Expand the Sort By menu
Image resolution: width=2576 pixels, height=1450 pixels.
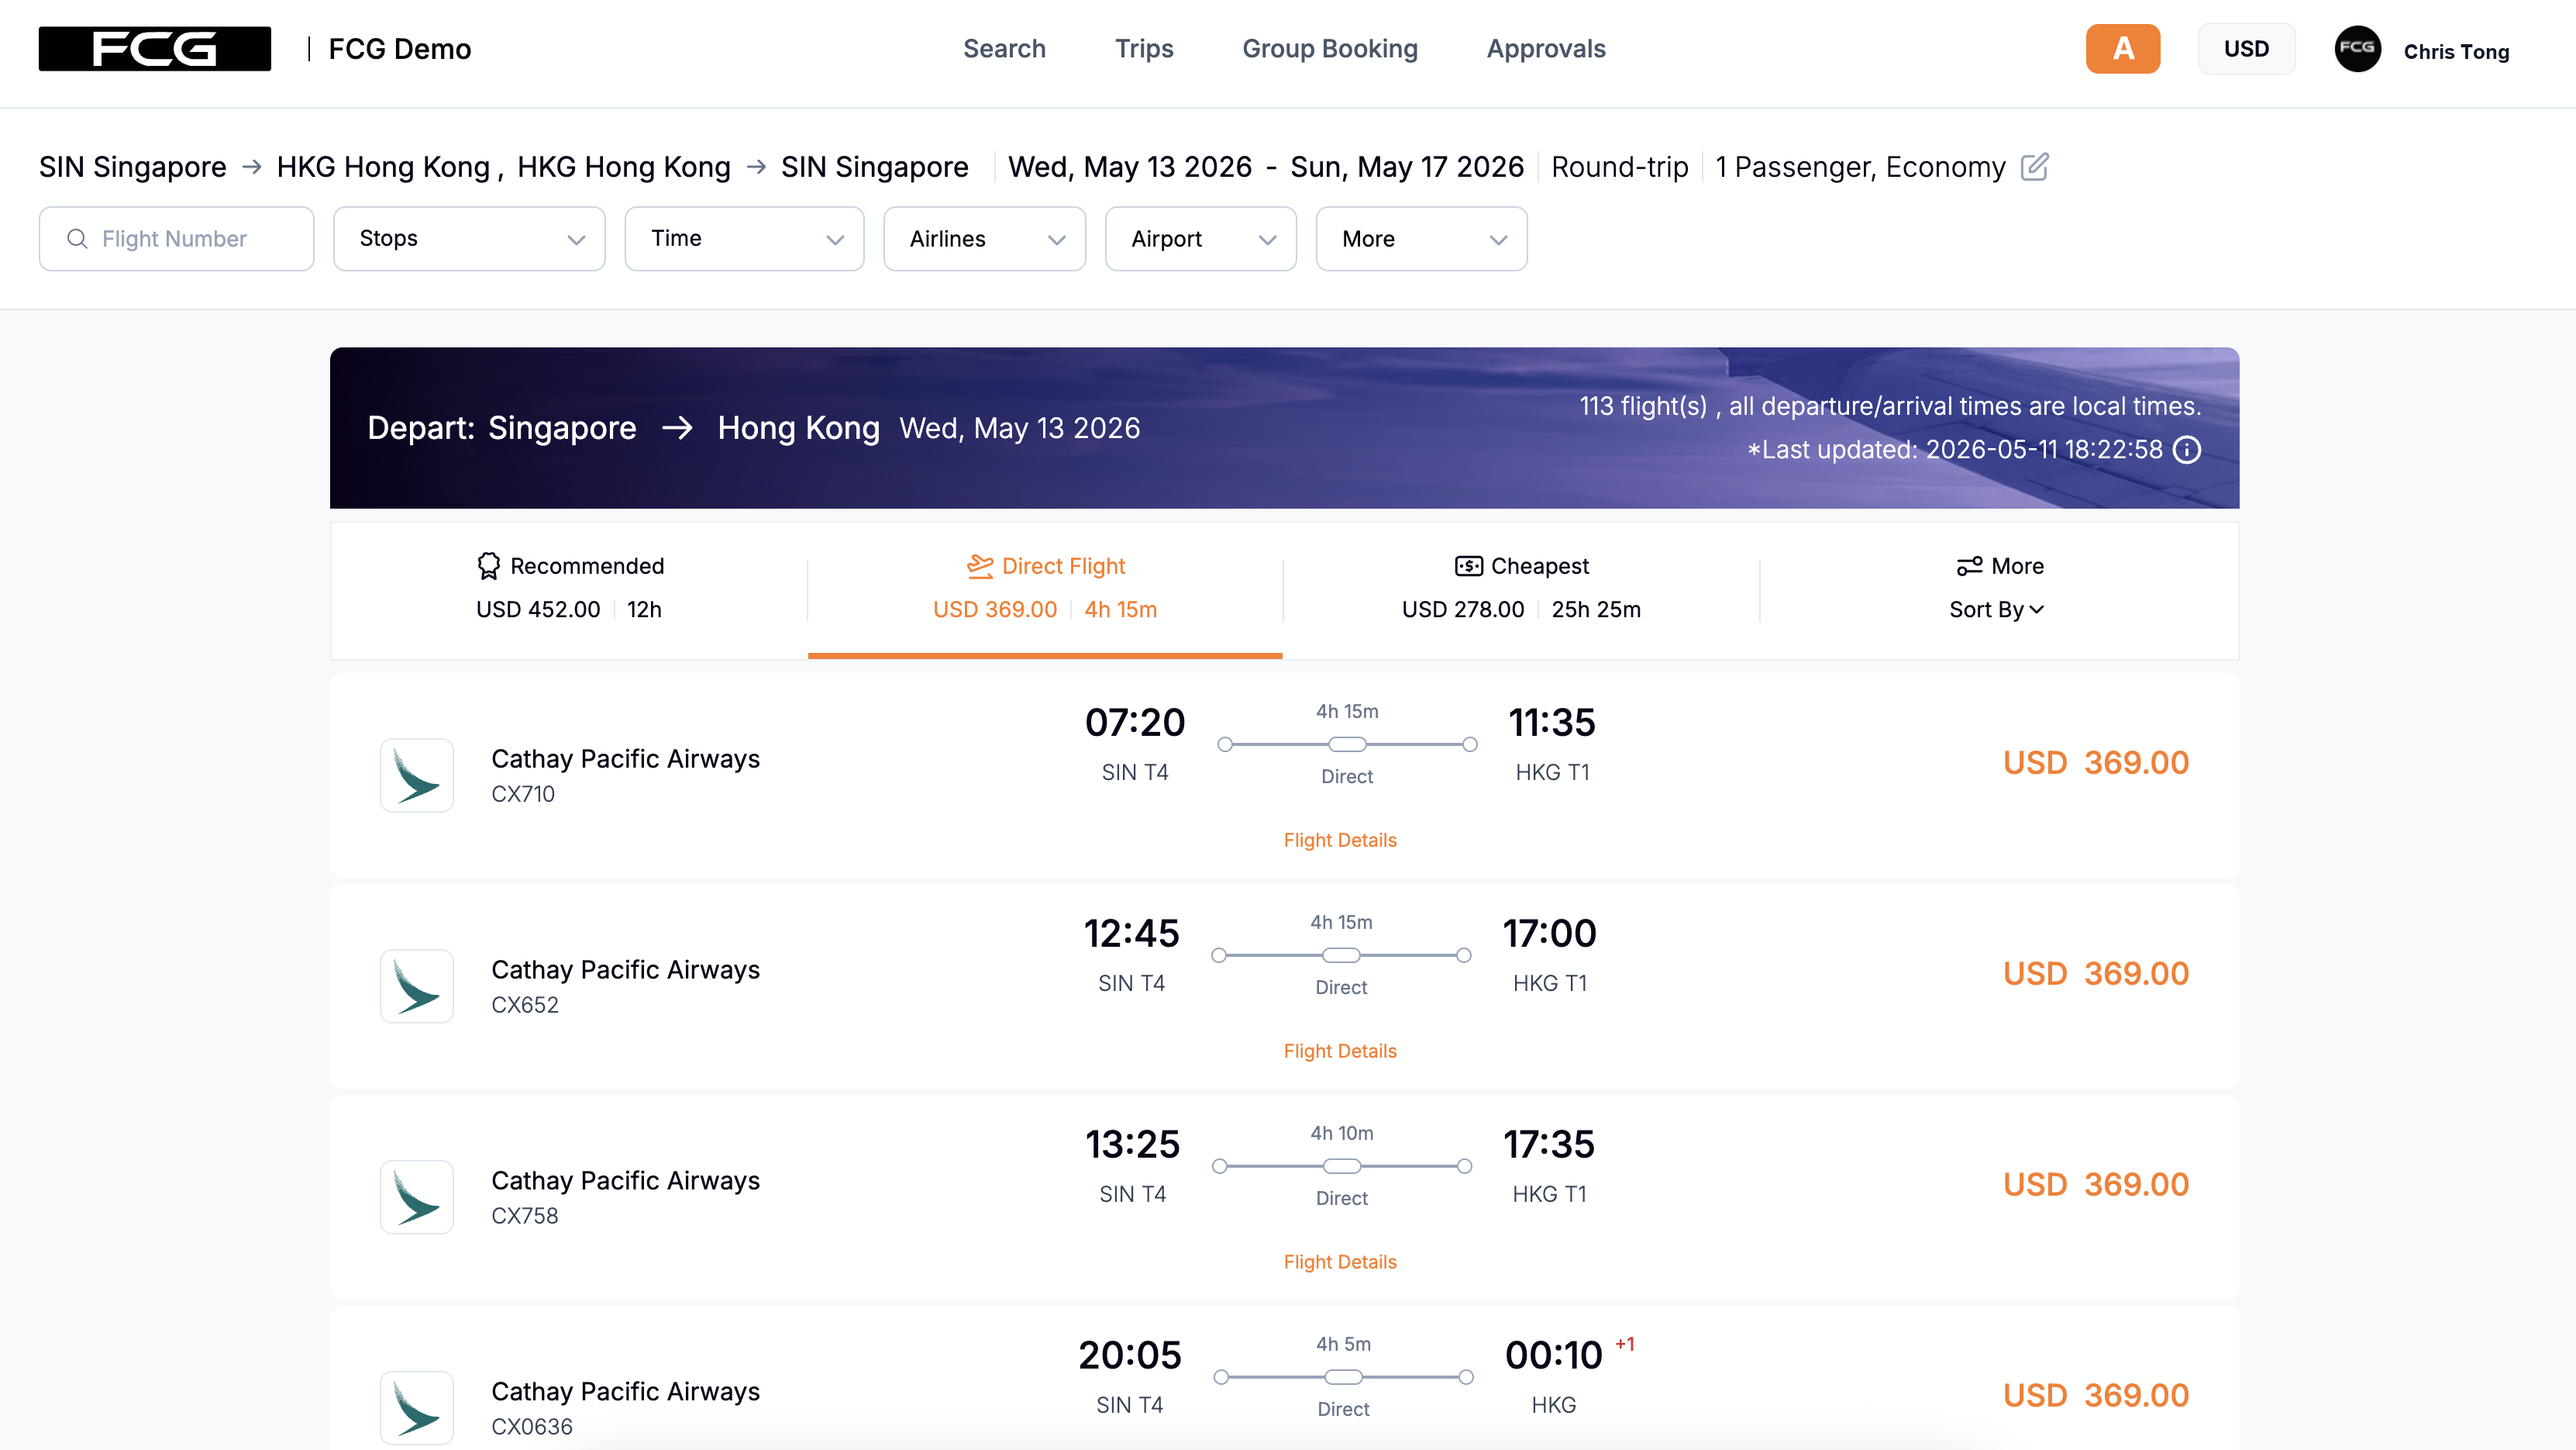tap(1996, 609)
